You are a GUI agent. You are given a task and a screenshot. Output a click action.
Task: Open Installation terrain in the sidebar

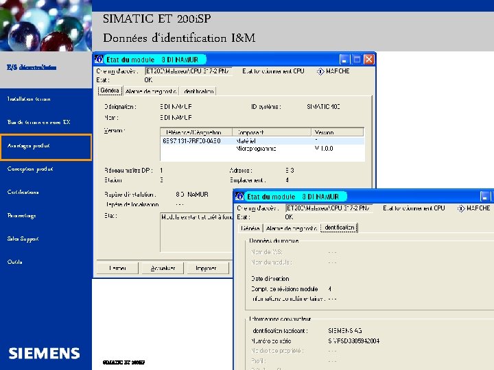tap(29, 99)
